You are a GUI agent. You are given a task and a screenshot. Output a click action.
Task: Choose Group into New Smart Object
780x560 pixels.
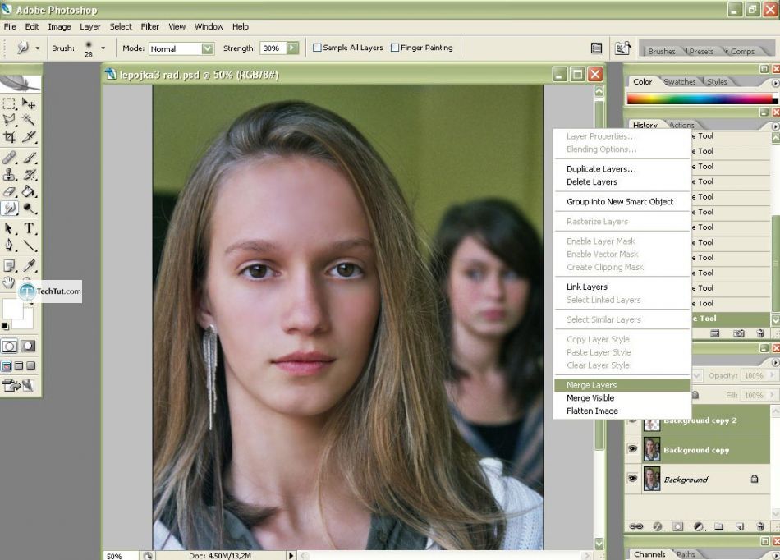click(622, 201)
